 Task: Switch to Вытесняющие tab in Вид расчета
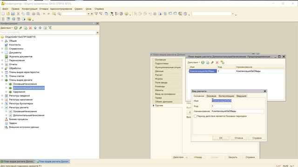pos(226,96)
